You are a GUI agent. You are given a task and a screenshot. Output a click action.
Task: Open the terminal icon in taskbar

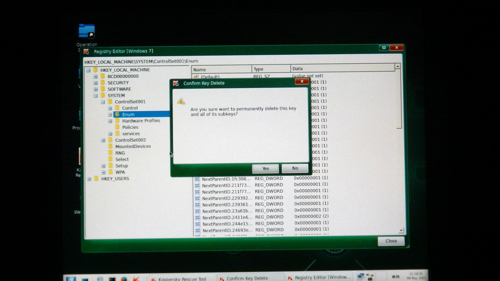112,279
